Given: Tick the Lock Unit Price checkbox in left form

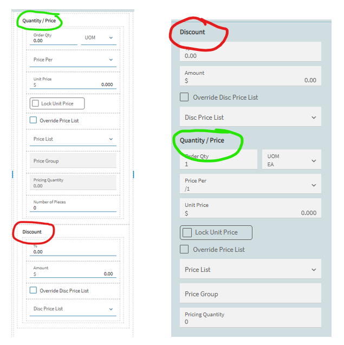Looking at the screenshot, I should [x=35, y=103].
